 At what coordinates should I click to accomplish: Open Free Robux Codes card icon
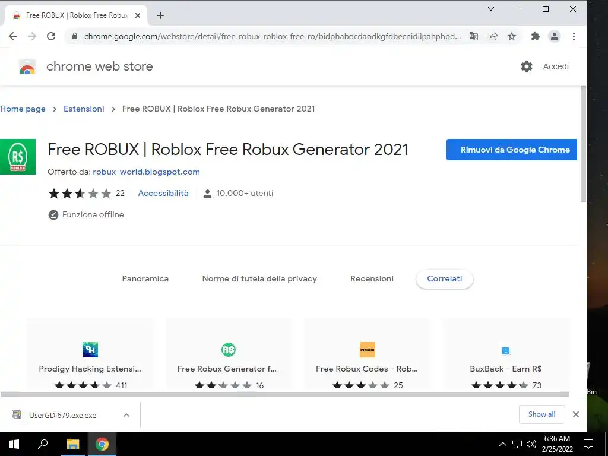pyautogui.click(x=367, y=350)
